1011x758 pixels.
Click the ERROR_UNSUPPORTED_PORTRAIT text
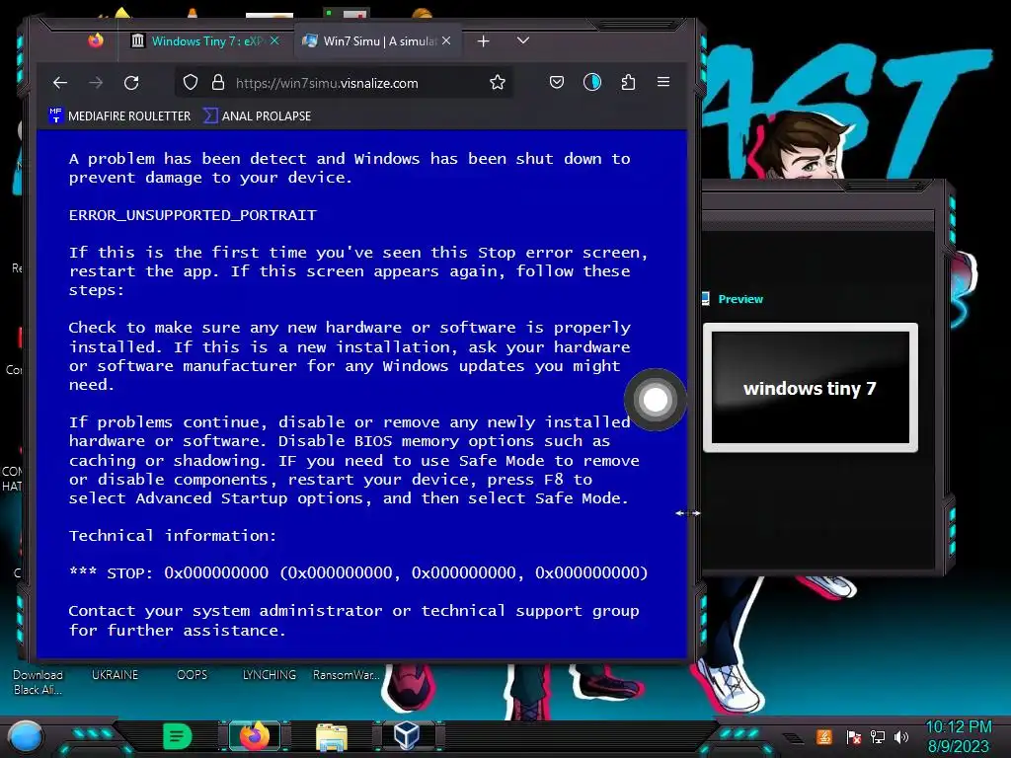(193, 215)
